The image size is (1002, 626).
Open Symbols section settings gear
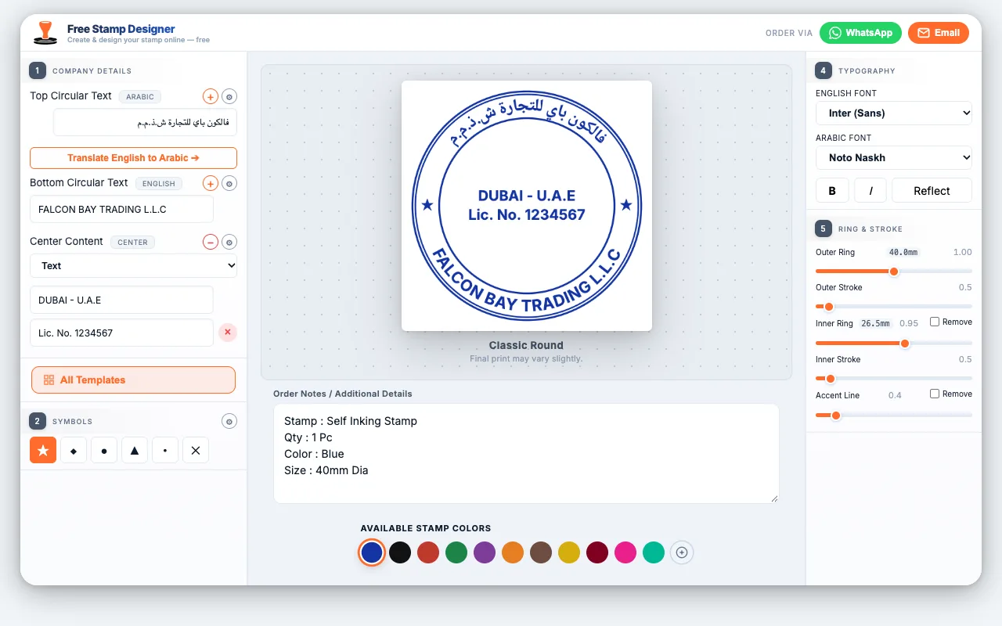tap(229, 421)
